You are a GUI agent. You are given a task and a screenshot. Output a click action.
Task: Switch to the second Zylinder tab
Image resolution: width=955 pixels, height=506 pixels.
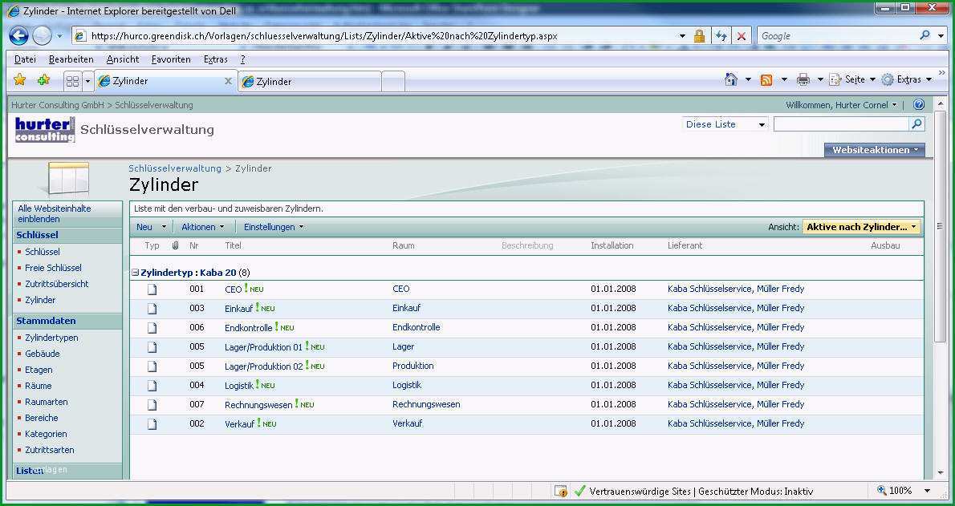(310, 82)
